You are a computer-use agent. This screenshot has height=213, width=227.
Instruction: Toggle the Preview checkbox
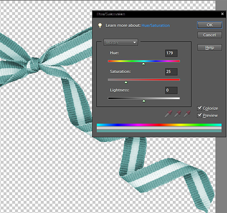point(200,115)
